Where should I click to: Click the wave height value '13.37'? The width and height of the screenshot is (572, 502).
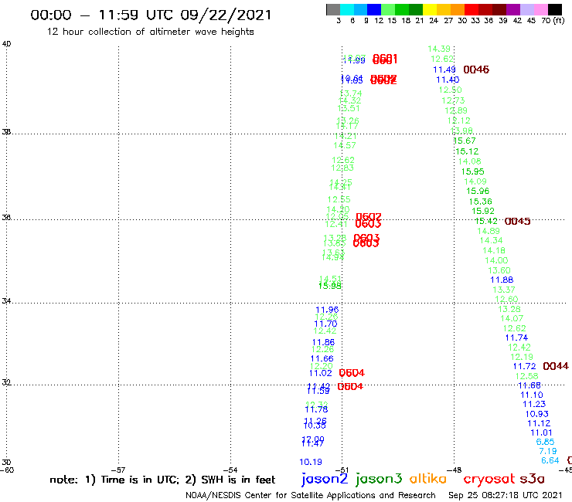point(504,290)
